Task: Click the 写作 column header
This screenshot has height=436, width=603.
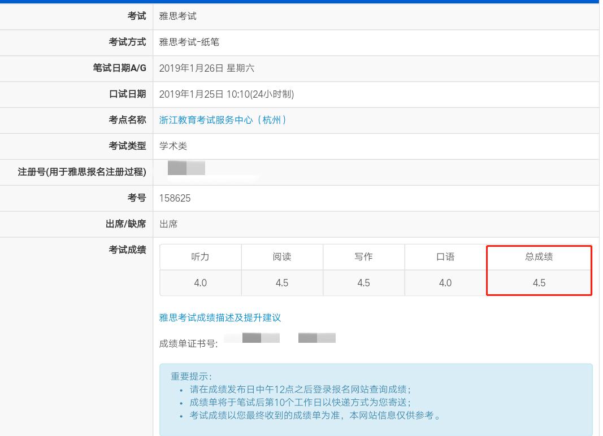Action: [363, 257]
